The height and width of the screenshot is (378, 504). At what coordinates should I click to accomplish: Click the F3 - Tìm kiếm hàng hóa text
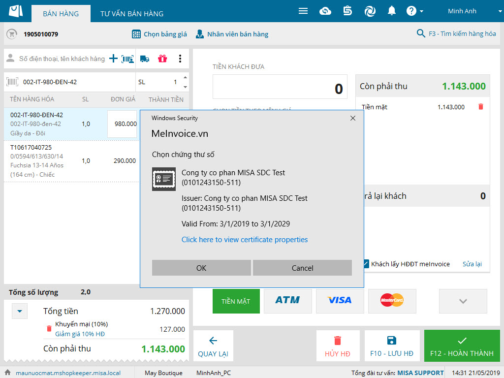462,33
